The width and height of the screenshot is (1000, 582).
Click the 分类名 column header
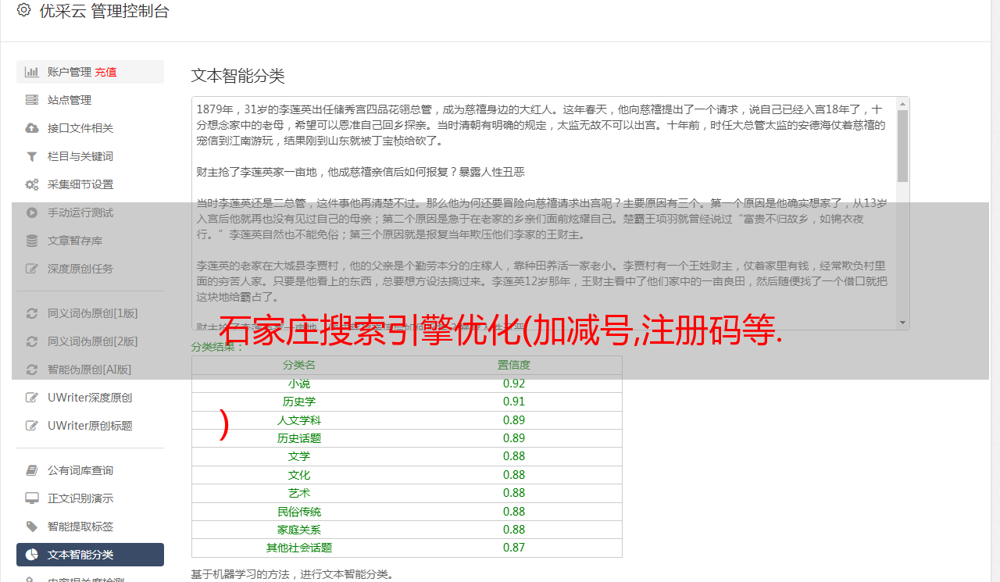299,365
